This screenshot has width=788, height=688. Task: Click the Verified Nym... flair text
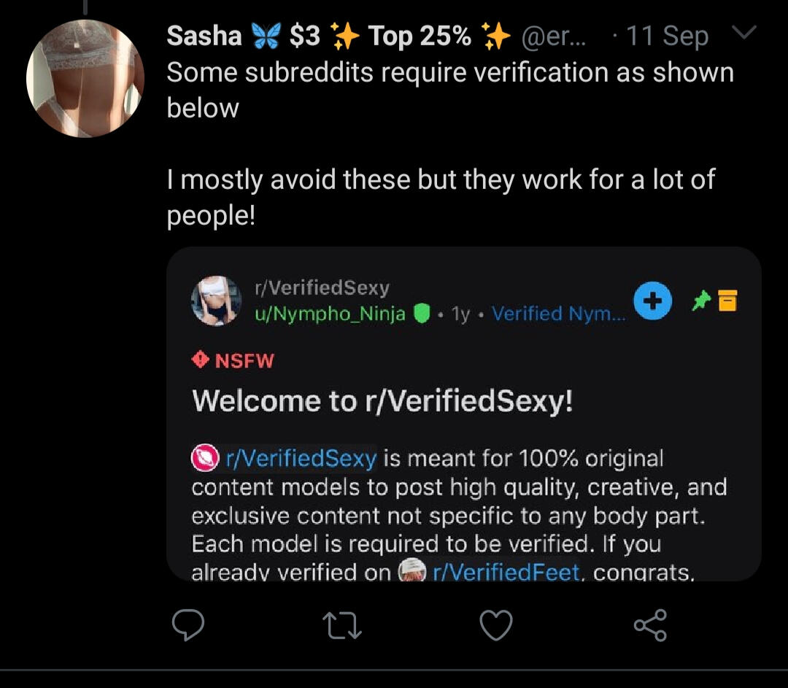pos(558,314)
